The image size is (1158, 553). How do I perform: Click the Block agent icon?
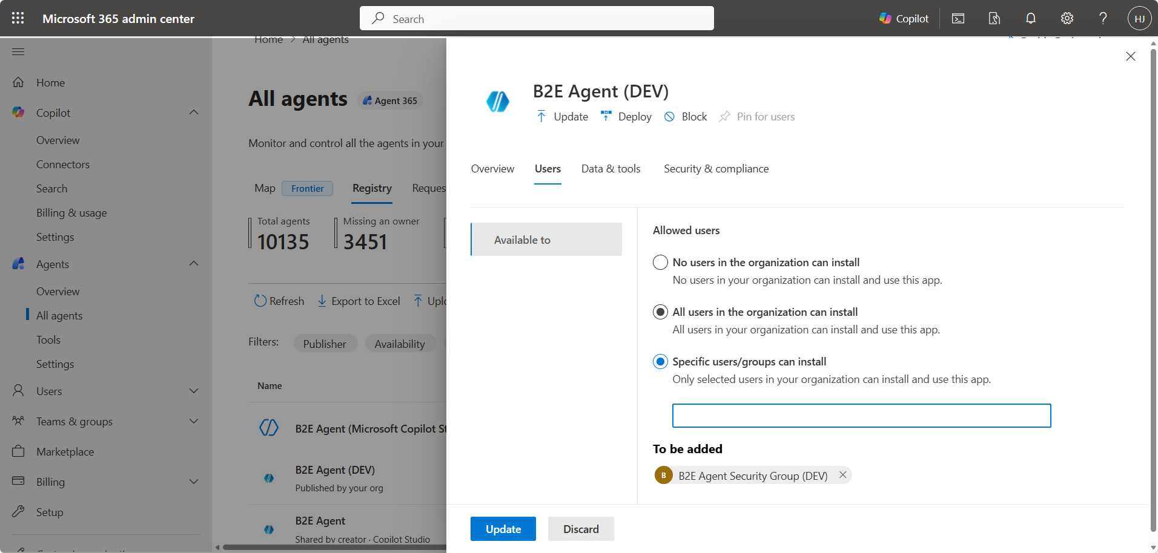(669, 117)
